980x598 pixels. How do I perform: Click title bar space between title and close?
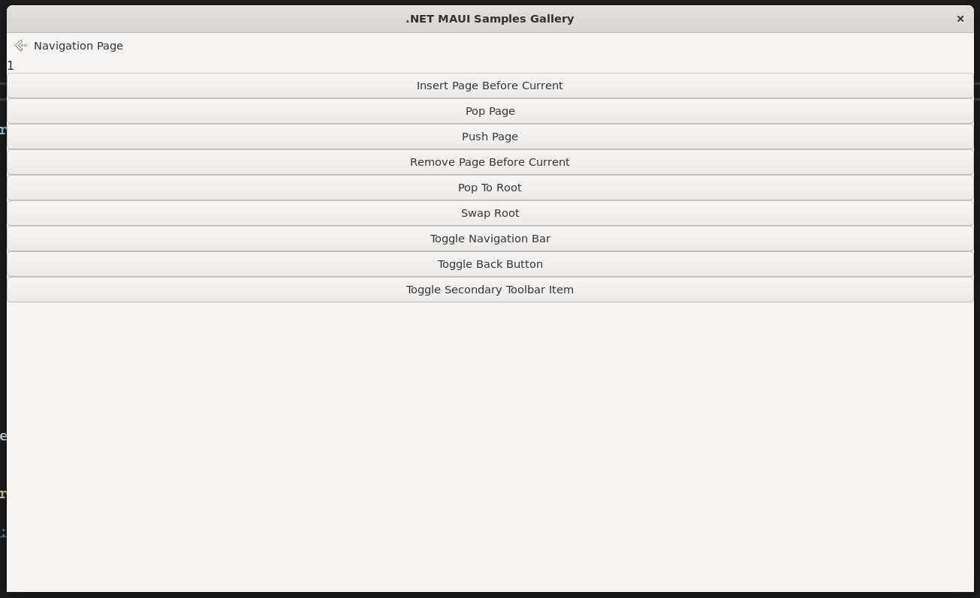coord(766,19)
